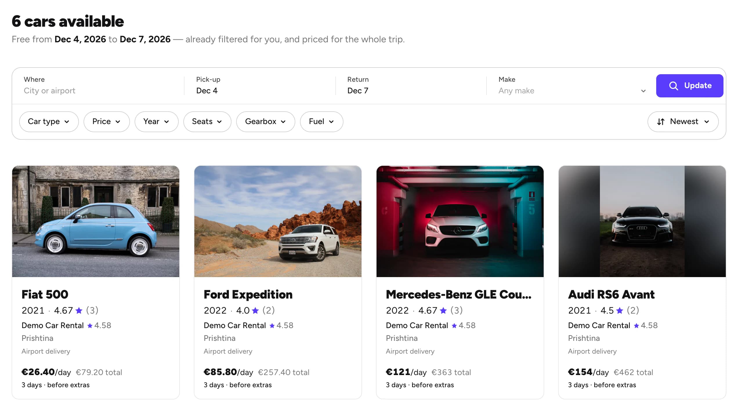Click the Fiat 500 title
The width and height of the screenshot is (738, 411).
(45, 294)
